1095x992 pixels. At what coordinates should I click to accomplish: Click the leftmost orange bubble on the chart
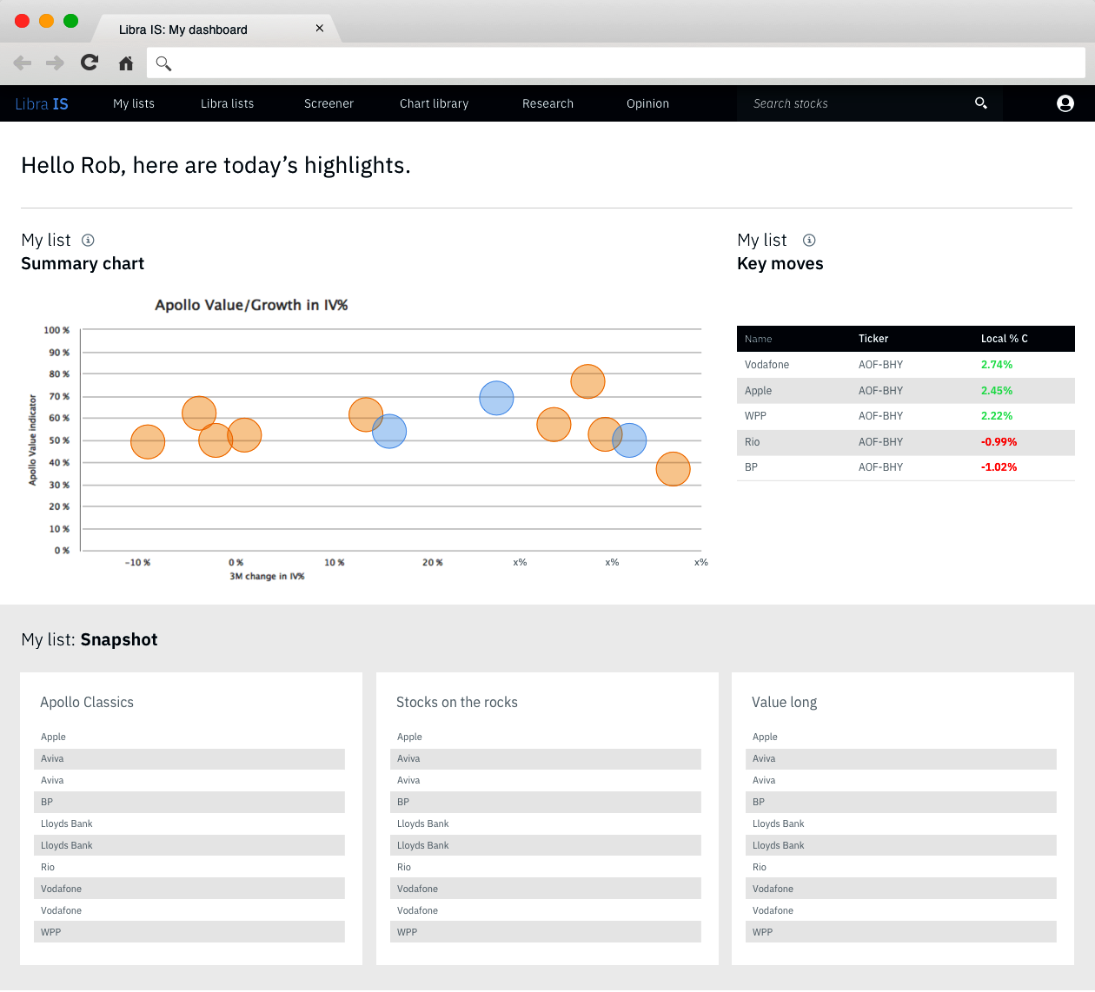coord(148,442)
